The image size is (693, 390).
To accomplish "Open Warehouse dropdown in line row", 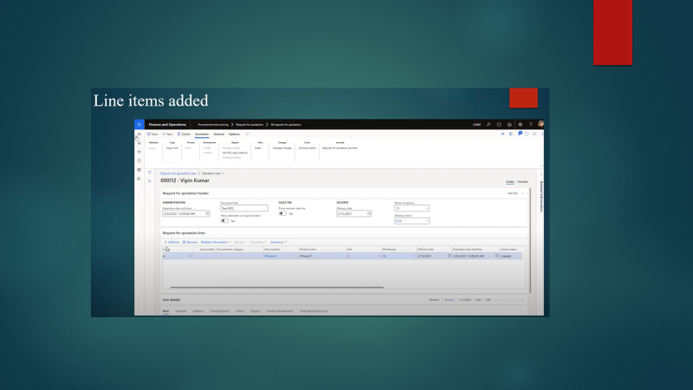I will pos(414,256).
